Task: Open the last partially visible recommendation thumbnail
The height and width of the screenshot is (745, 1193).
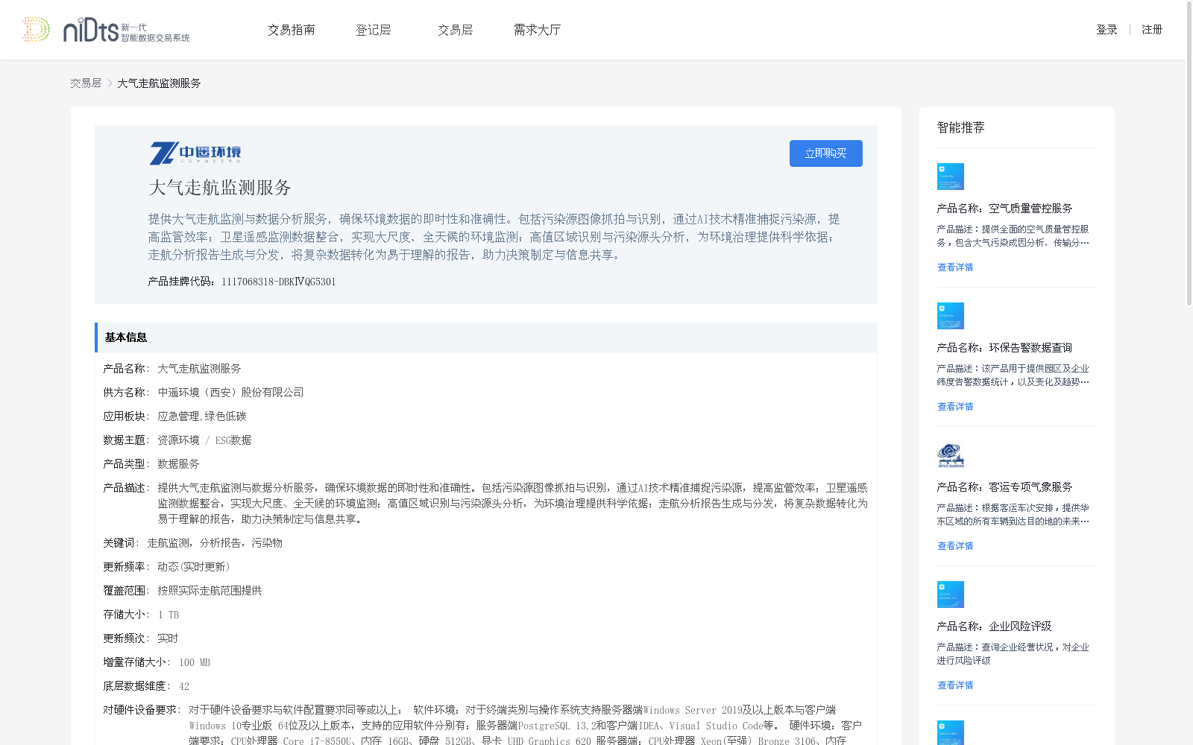Action: tap(951, 732)
